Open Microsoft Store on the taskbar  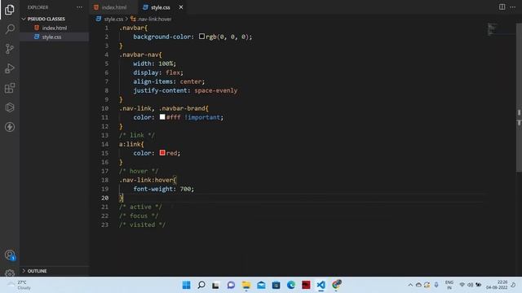pos(276,285)
